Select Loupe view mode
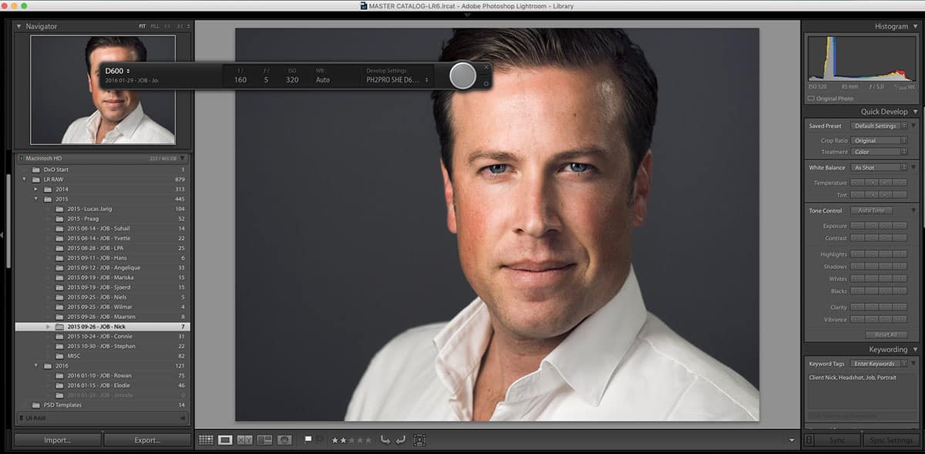 click(225, 439)
